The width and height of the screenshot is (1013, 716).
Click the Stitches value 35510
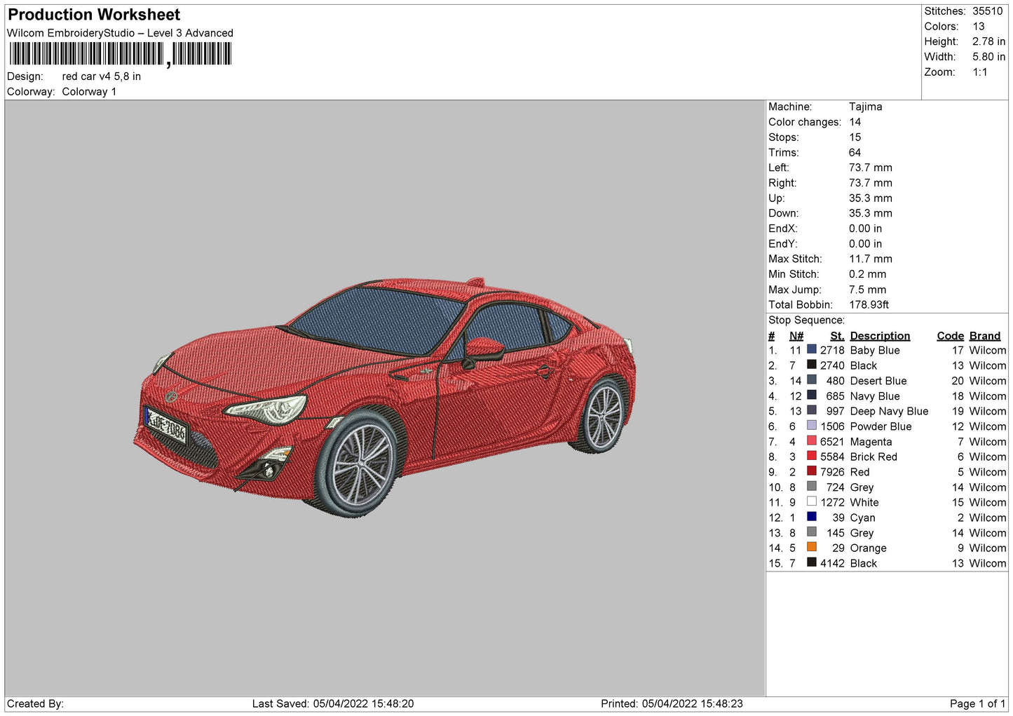pos(988,11)
